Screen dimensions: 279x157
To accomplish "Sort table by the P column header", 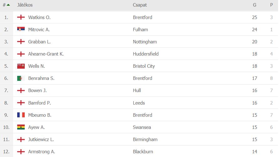I will tap(271, 5).
